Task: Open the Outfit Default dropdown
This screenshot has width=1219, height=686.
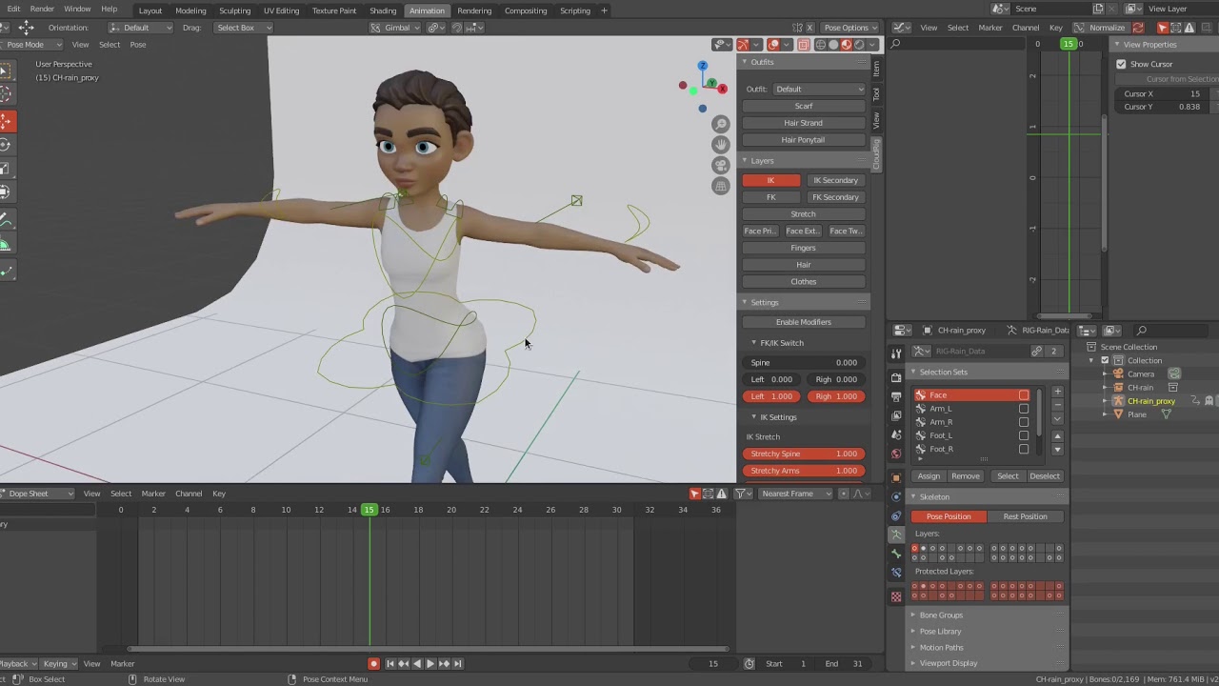Action: point(819,89)
